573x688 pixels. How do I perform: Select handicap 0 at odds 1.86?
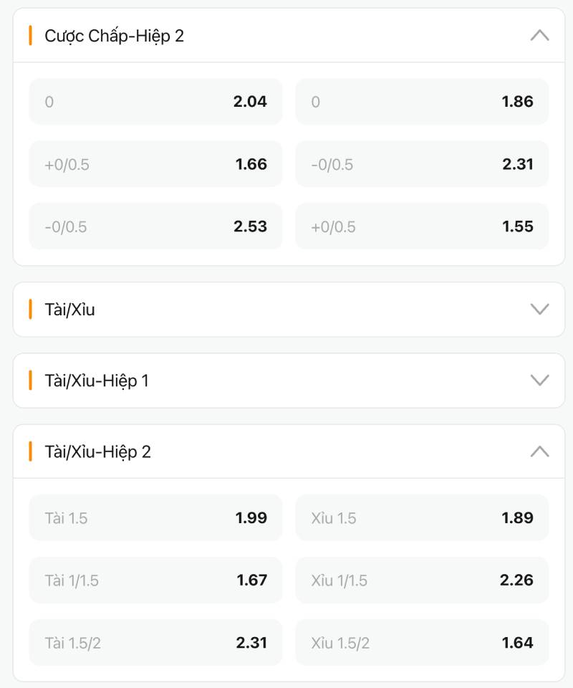422,102
